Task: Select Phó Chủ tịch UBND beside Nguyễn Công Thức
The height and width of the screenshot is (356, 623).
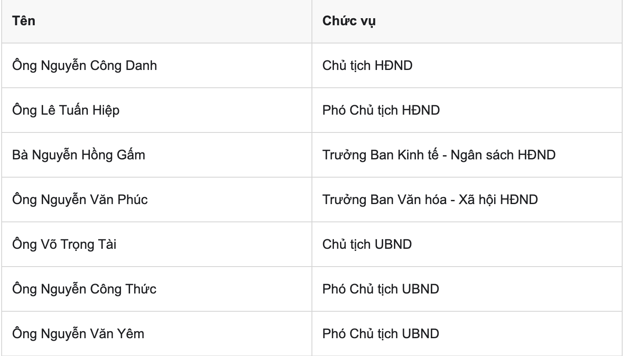Action: tap(381, 289)
